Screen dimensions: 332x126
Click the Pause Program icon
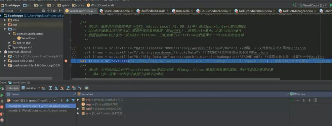pyautogui.click(x=2, y=101)
